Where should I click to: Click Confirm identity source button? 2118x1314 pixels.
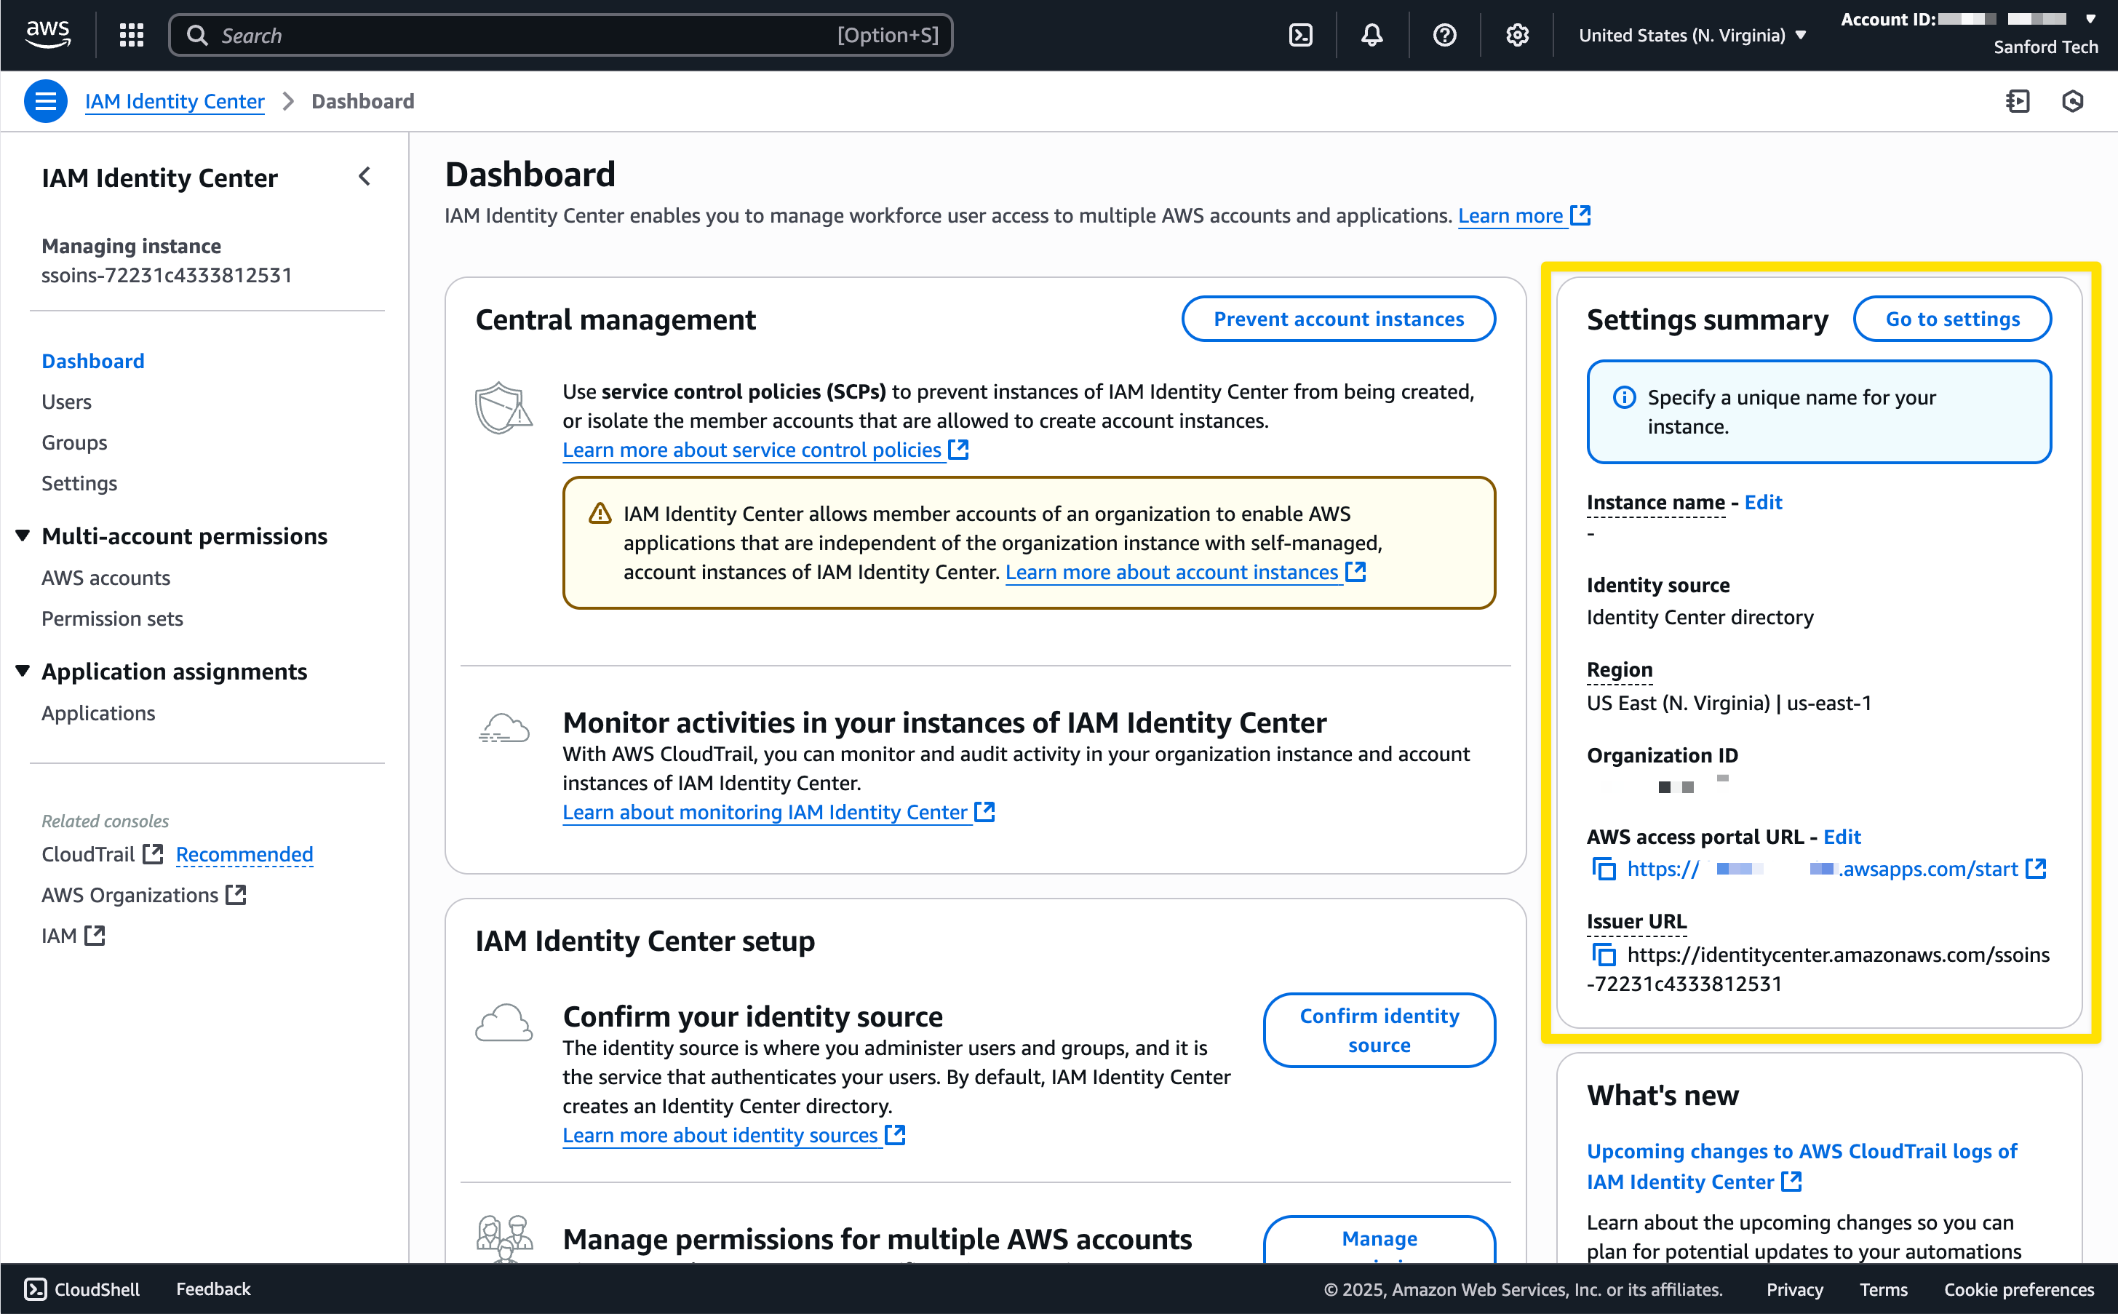coord(1378,1030)
